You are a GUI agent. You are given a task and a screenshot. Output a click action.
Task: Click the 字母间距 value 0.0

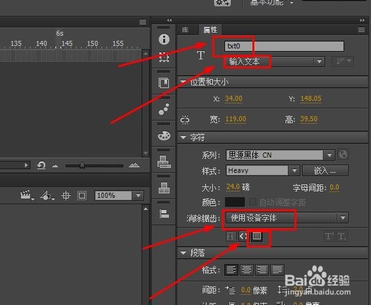click(334, 188)
